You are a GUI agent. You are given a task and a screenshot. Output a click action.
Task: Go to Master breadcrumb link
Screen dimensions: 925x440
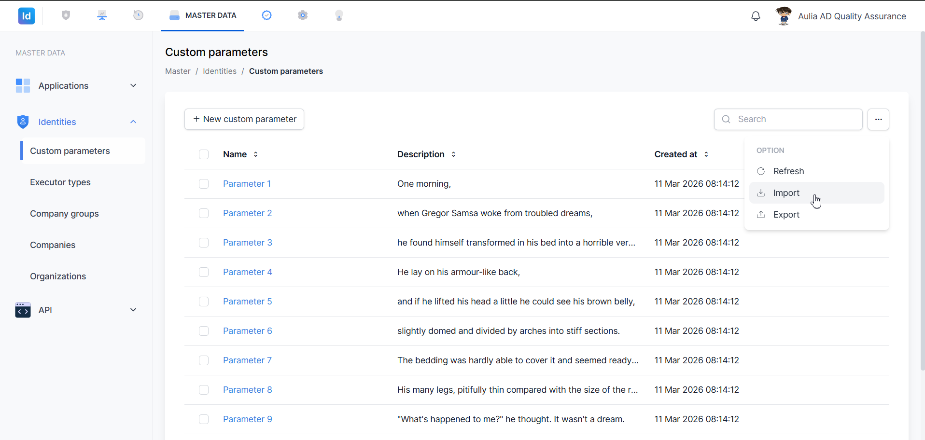point(178,71)
